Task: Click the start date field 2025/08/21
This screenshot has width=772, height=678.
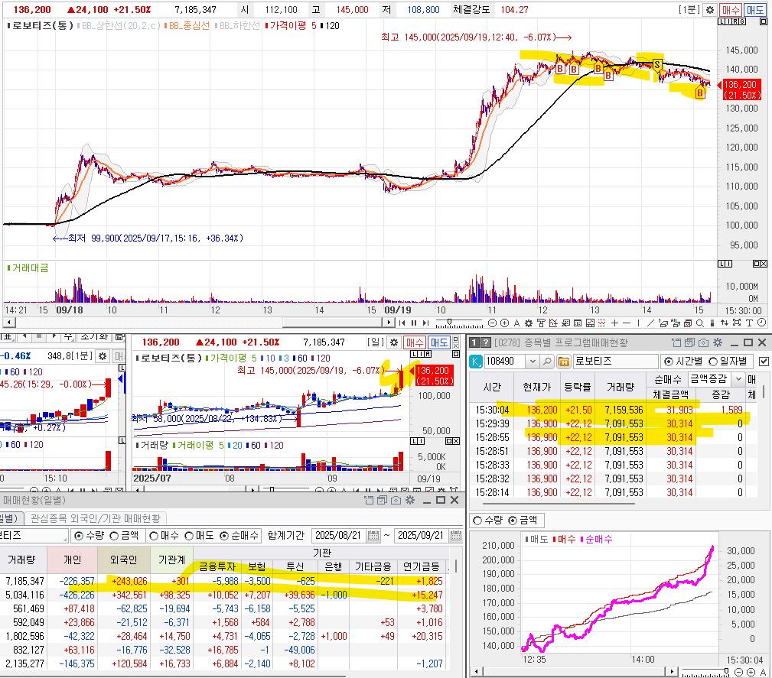Action: (x=337, y=536)
